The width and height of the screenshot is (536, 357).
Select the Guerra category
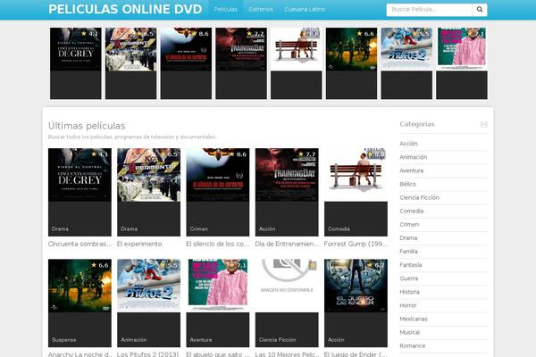[409, 278]
